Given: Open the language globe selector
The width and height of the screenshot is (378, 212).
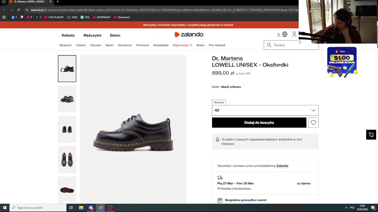Looking at the screenshot, I should pos(285,34).
